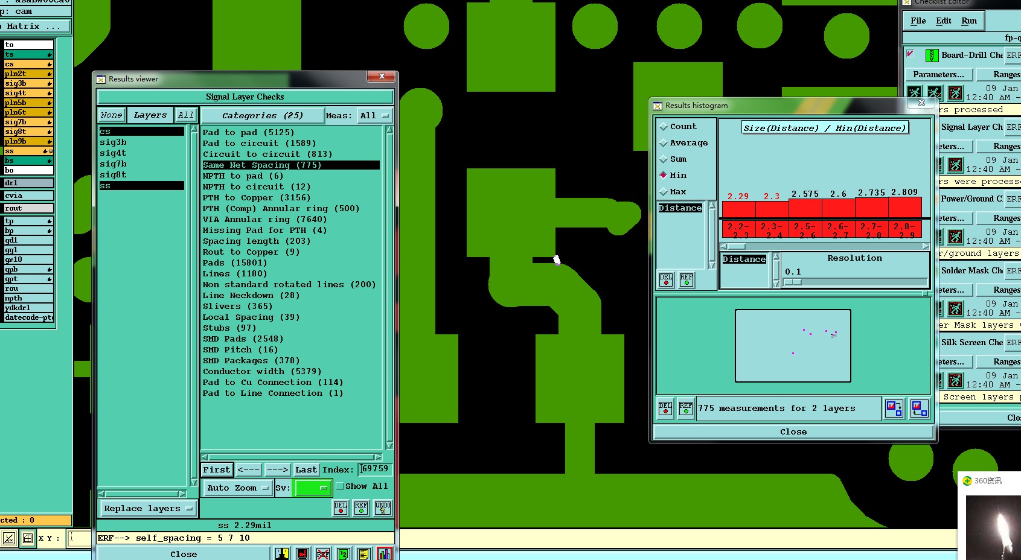Screen dimensions: 1021x560
Task: Open the Layers filter button
Action: point(150,115)
